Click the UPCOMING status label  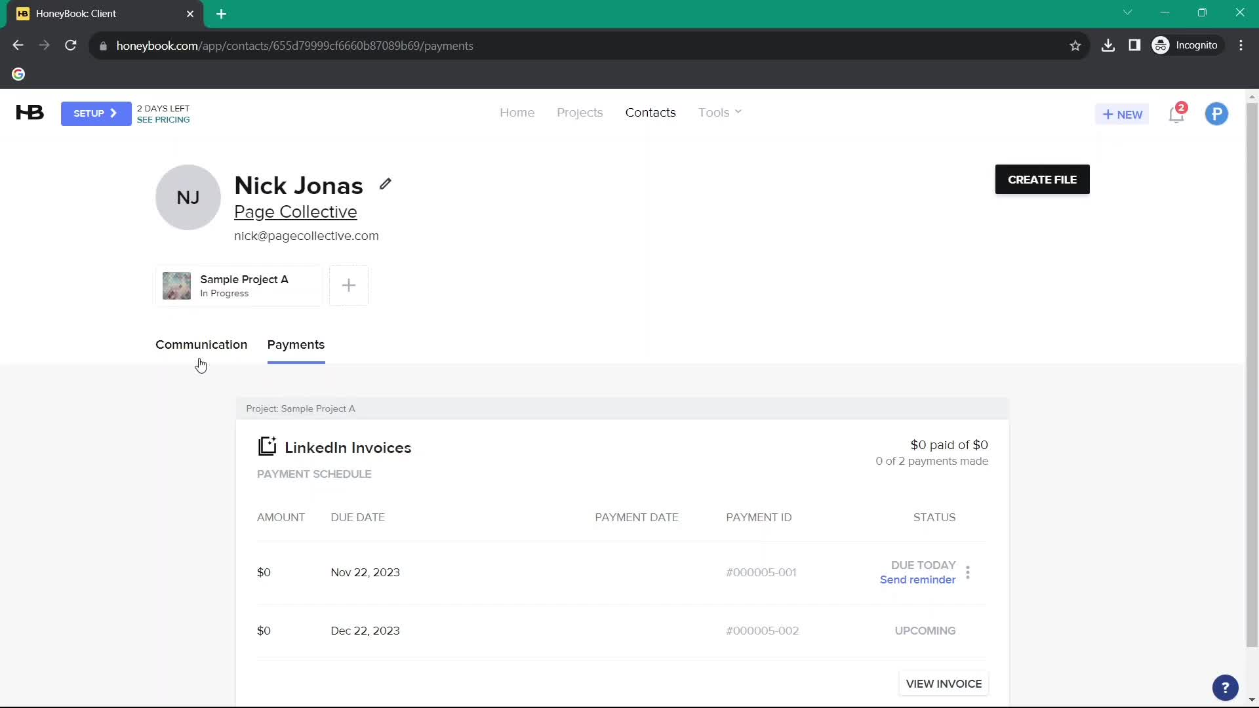pos(925,631)
